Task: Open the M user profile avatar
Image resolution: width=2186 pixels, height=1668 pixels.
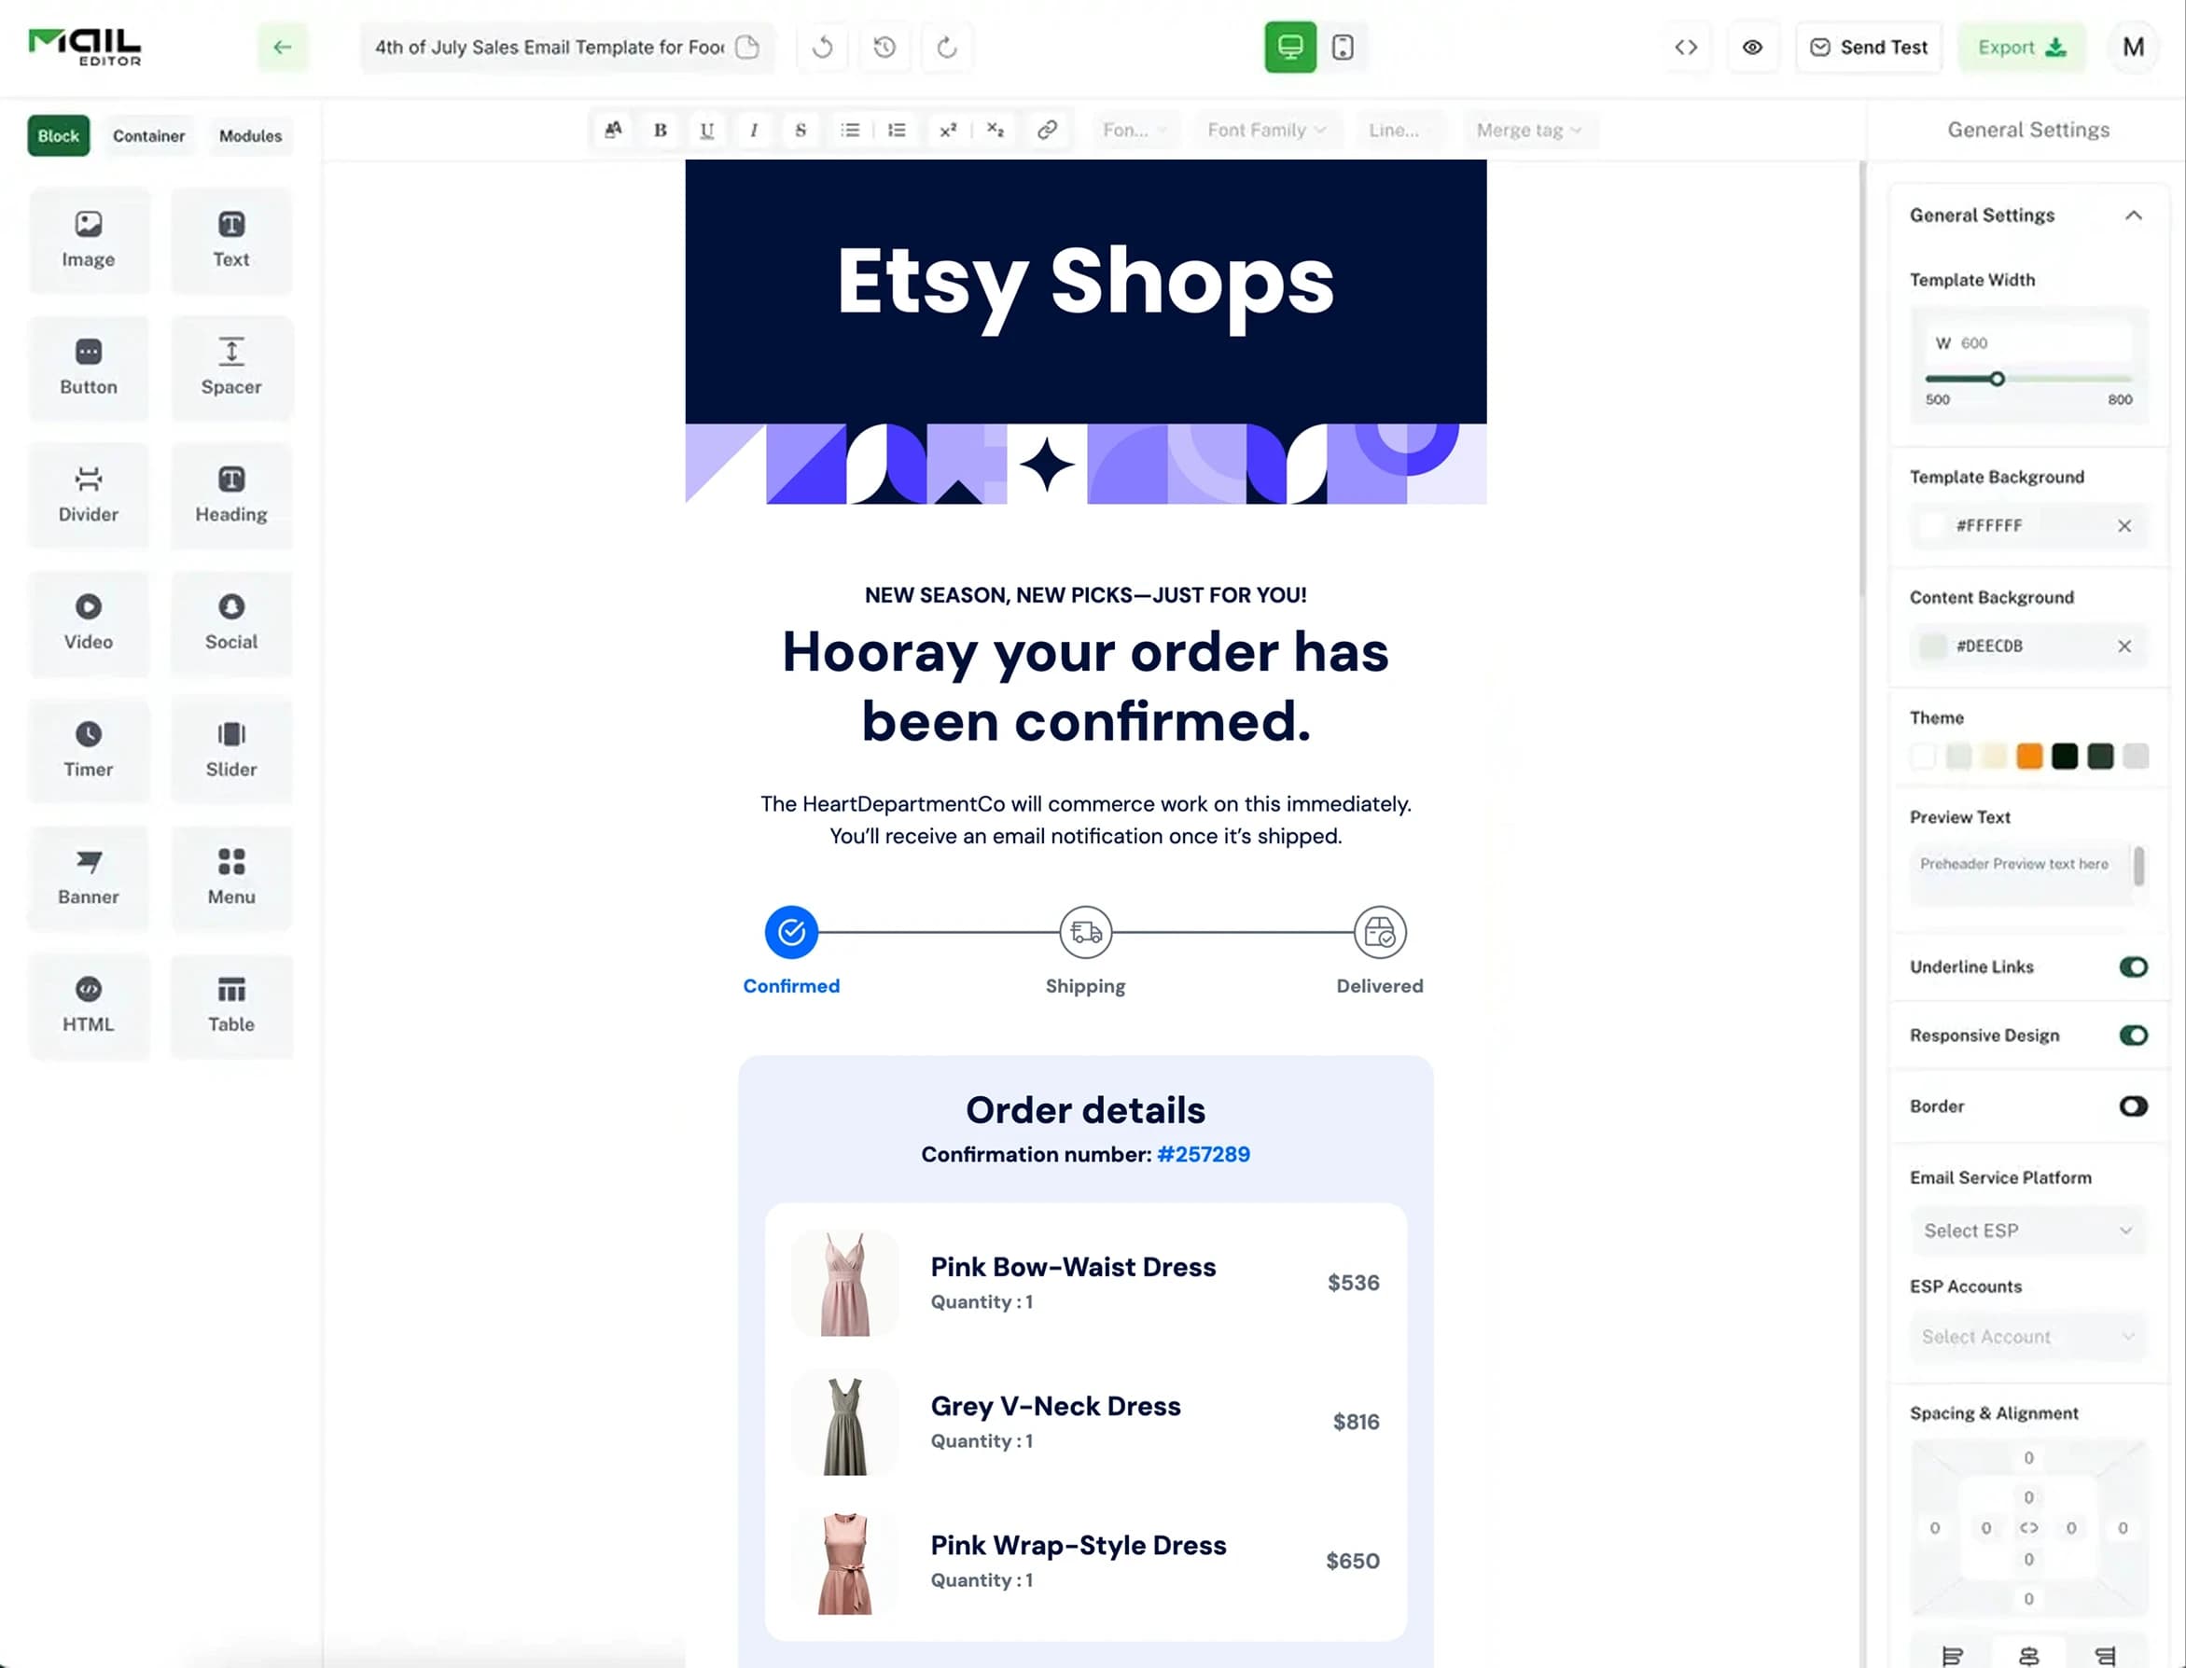Action: (x=2133, y=47)
